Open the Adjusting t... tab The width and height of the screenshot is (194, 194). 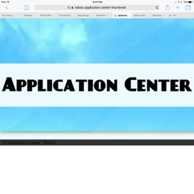pyautogui.click(x=84, y=16)
